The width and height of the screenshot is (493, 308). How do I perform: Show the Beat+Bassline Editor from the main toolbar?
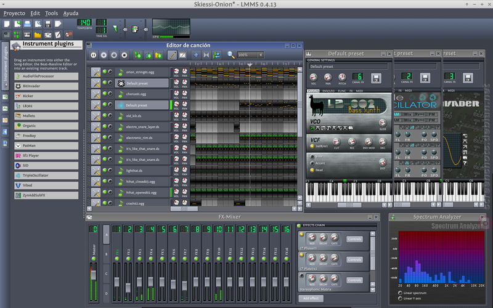click(x=17, y=34)
